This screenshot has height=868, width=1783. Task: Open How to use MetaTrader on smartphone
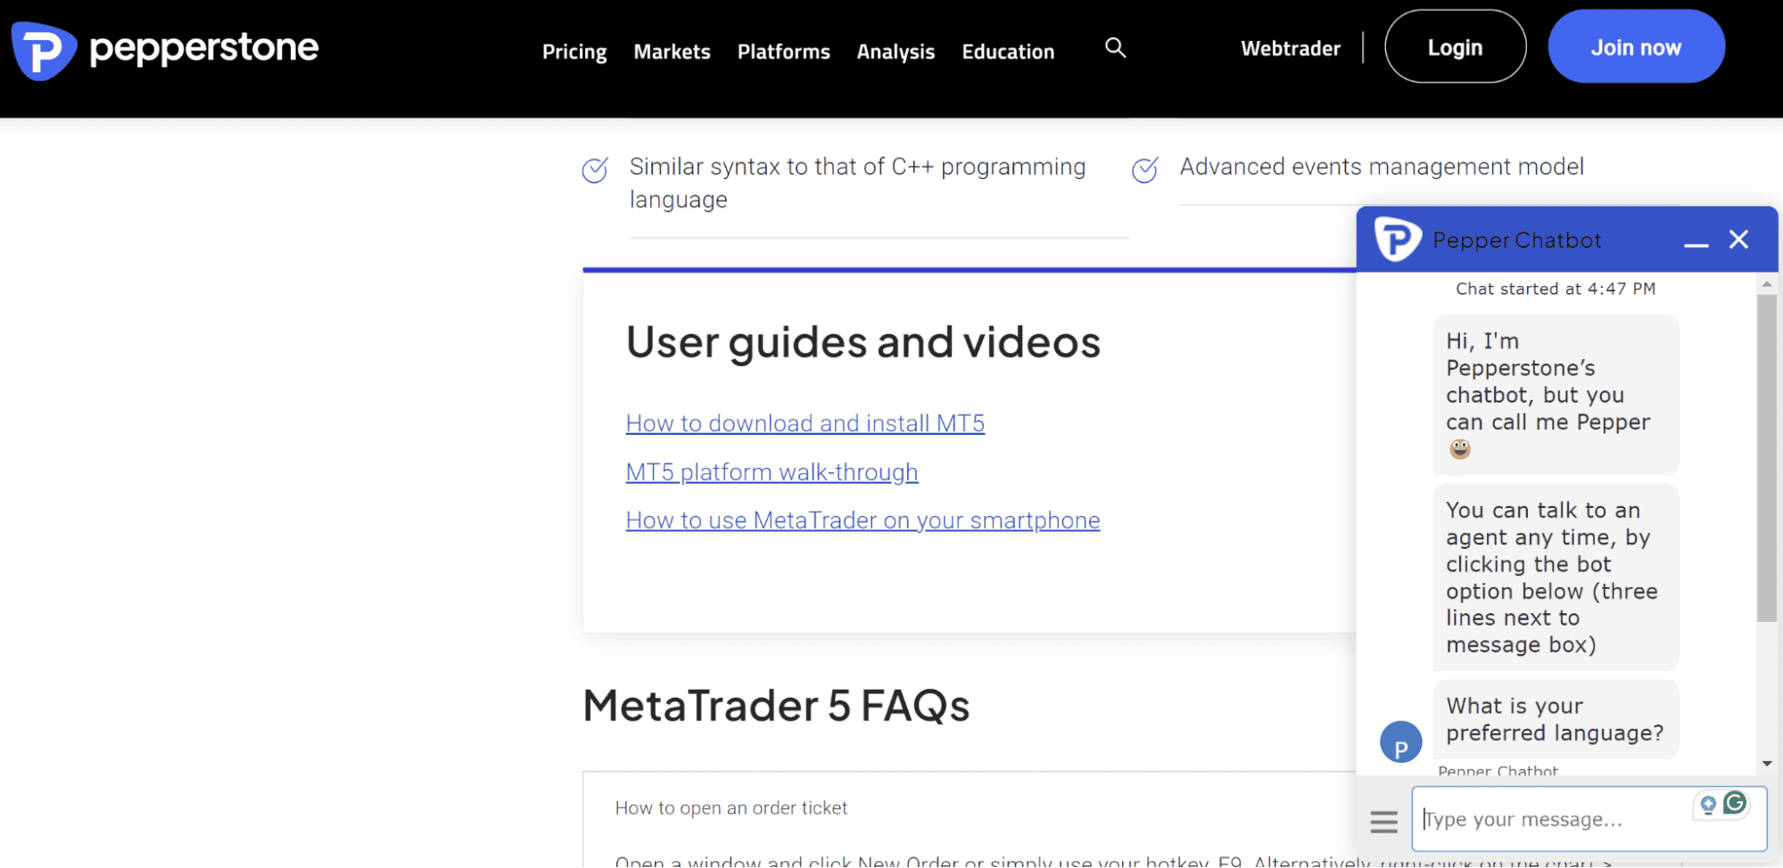[x=863, y=520]
